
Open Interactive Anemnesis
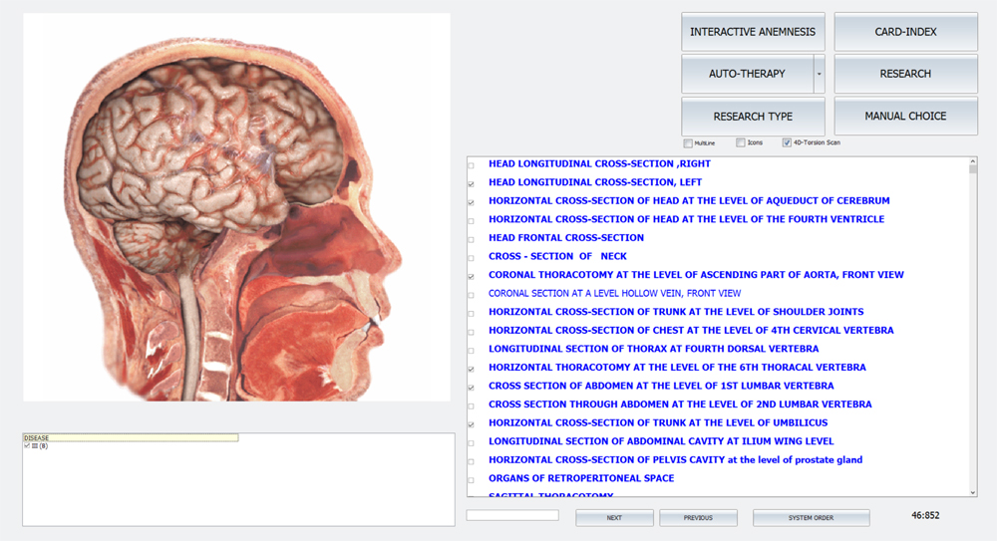click(x=753, y=32)
